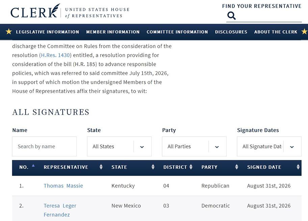Open the All Parties dropdown
The height and width of the screenshot is (221, 308).
(194, 146)
